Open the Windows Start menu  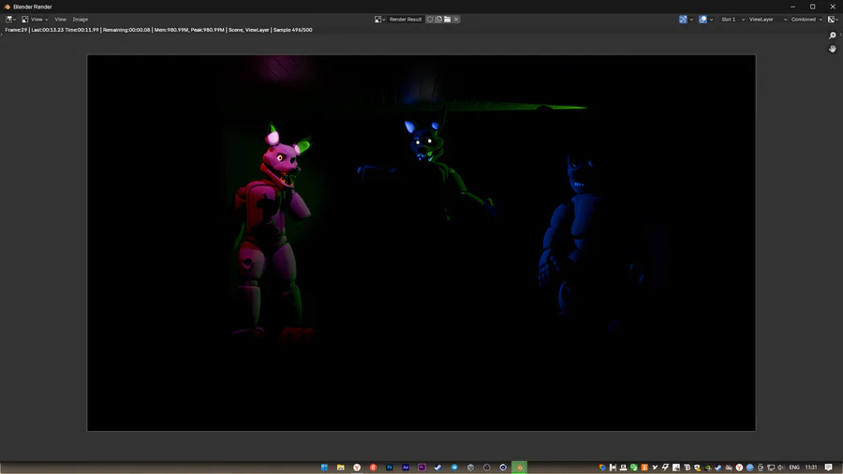point(324,467)
